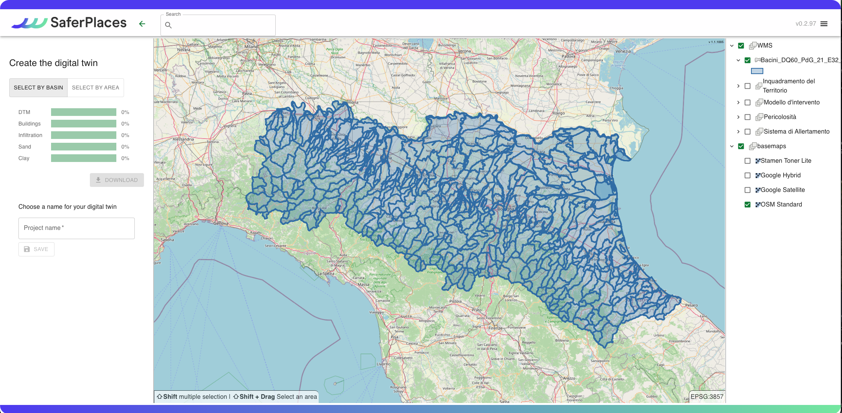842x413 pixels.
Task: Open the hamburger menu next to version
Action: pyautogui.click(x=824, y=24)
